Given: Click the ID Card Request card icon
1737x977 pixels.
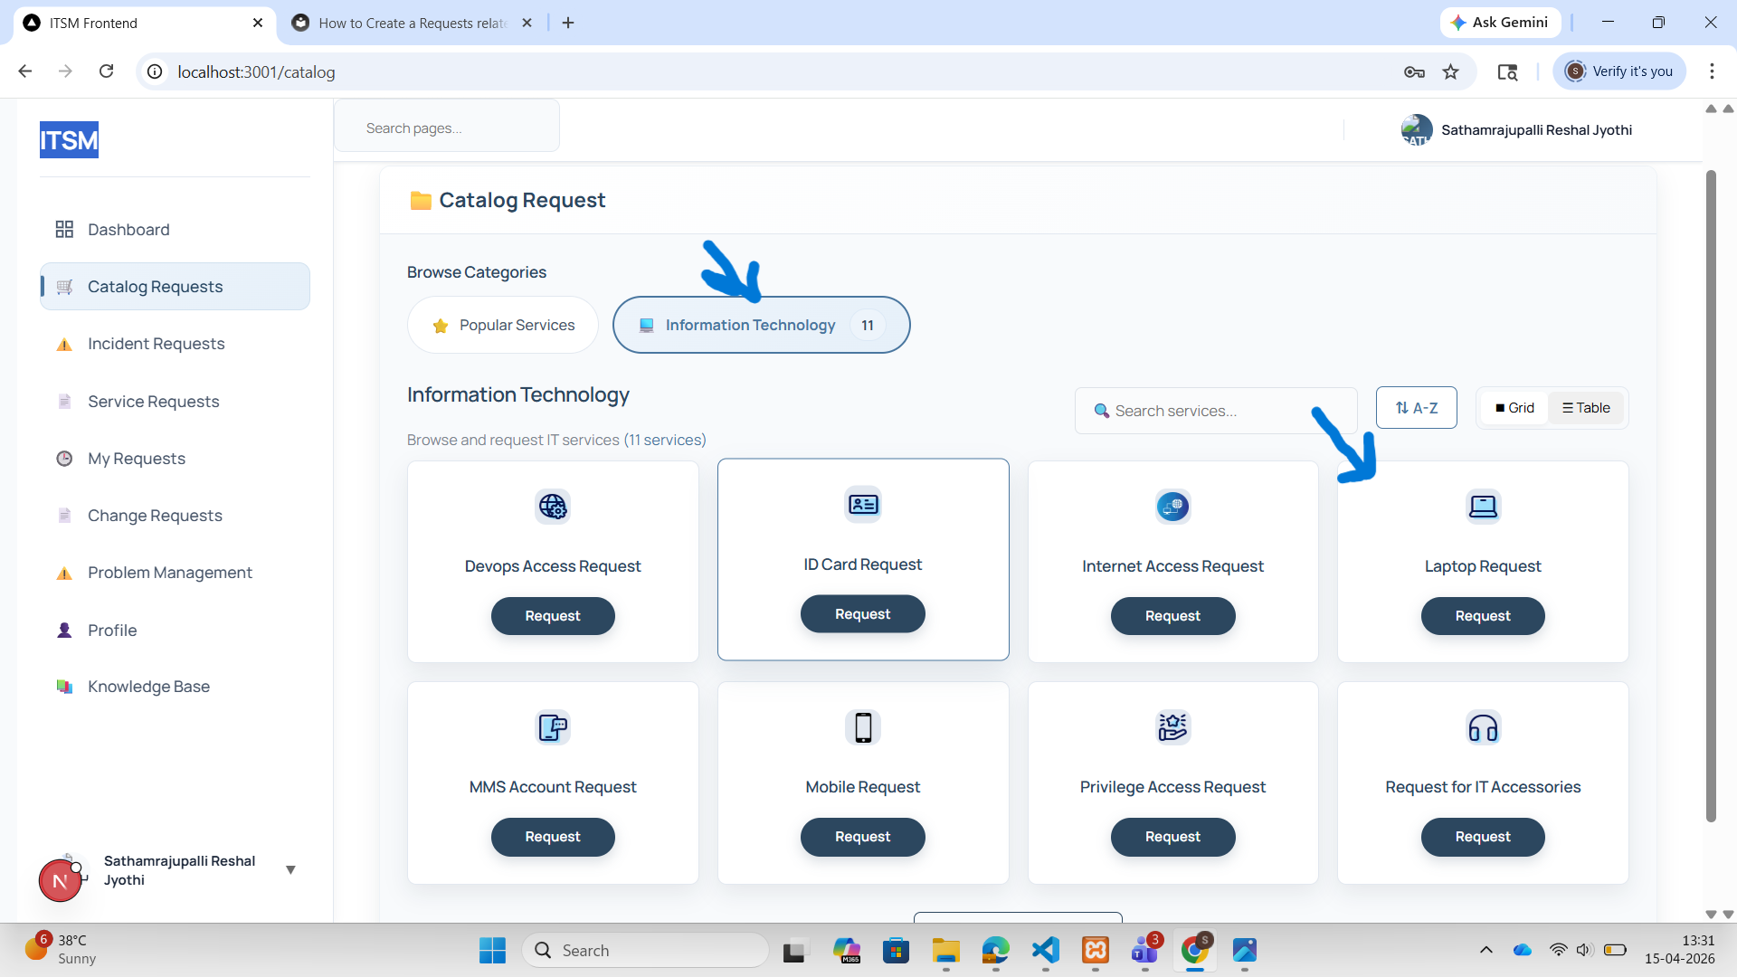Looking at the screenshot, I should click(x=863, y=505).
